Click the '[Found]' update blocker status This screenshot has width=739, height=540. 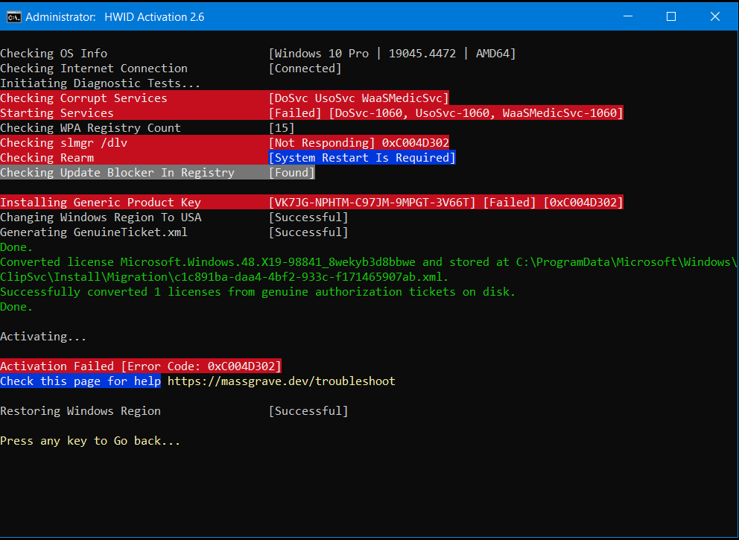[291, 173]
